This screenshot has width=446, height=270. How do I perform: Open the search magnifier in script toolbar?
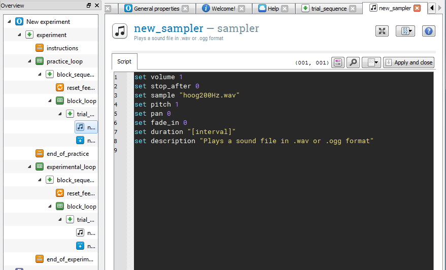353,62
